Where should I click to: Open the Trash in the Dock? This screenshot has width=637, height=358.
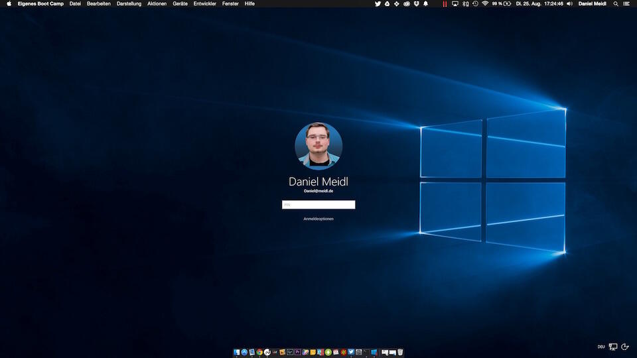tap(400, 352)
